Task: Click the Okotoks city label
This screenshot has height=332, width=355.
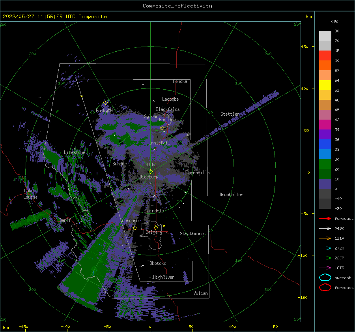Action: tap(158, 263)
